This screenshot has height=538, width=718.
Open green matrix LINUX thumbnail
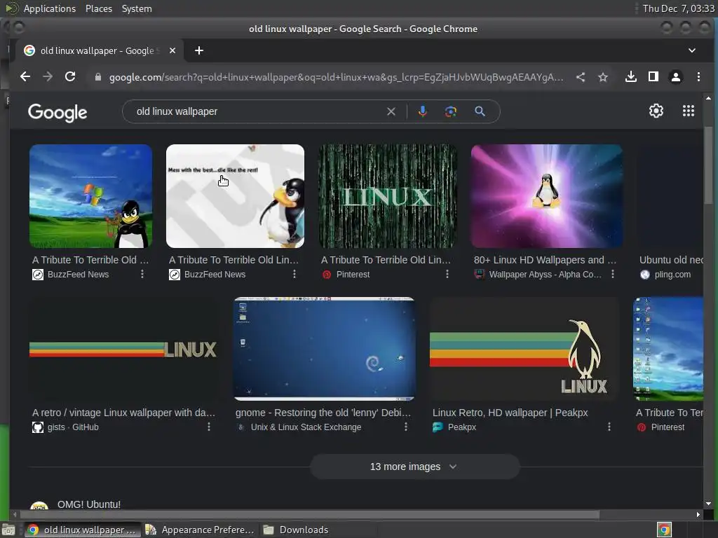pyautogui.click(x=387, y=196)
